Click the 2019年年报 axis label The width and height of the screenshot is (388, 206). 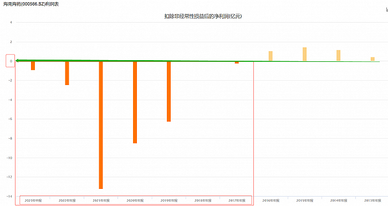pyautogui.click(x=169, y=200)
